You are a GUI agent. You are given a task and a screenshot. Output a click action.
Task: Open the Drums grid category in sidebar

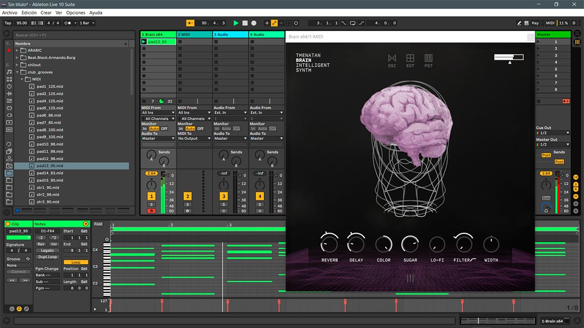tap(9, 79)
